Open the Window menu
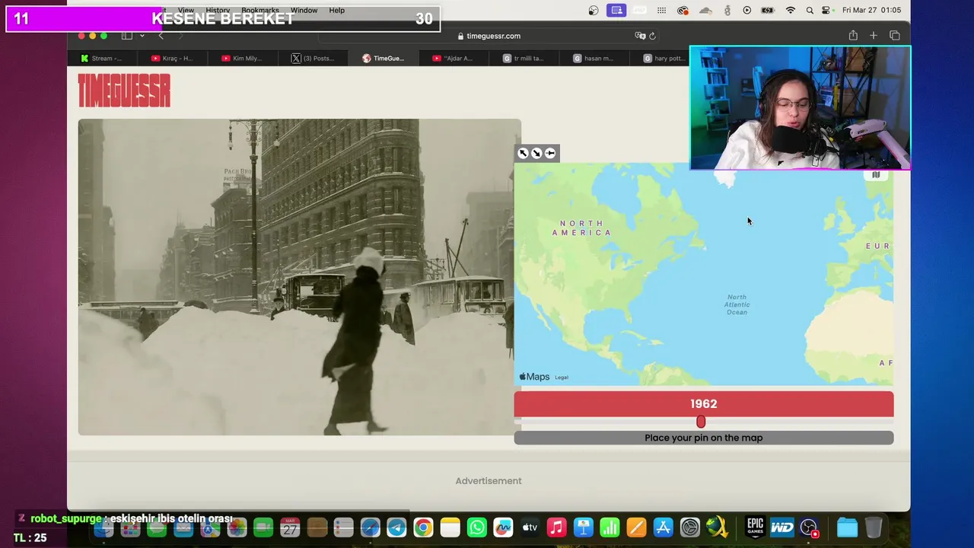Screen dimensions: 974x548 304,10
